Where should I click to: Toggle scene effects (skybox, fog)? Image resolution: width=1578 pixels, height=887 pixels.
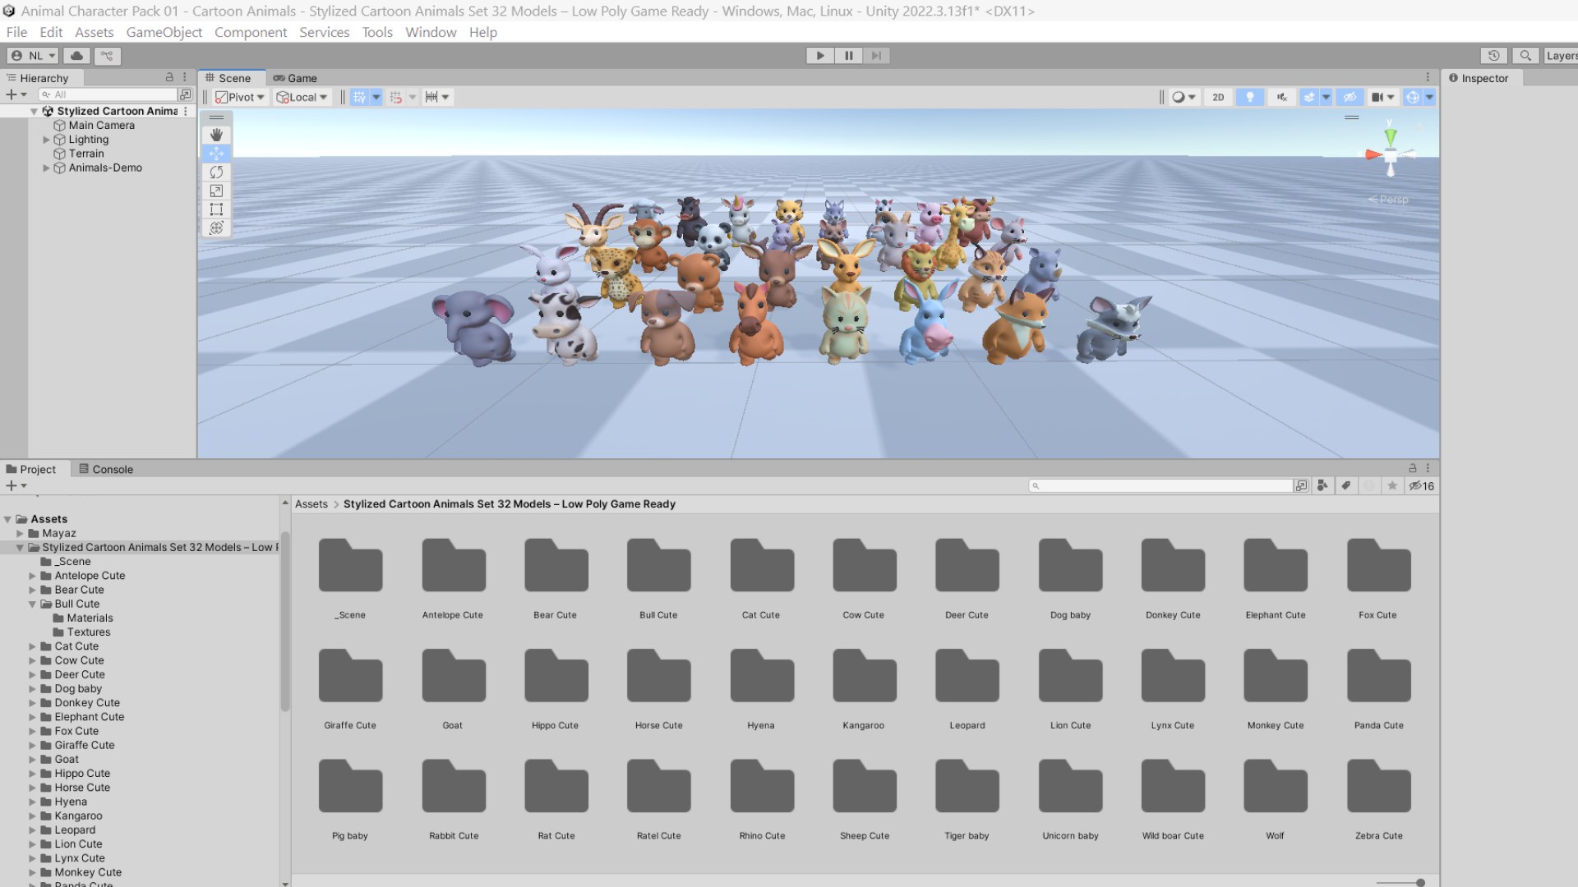pos(1309,97)
